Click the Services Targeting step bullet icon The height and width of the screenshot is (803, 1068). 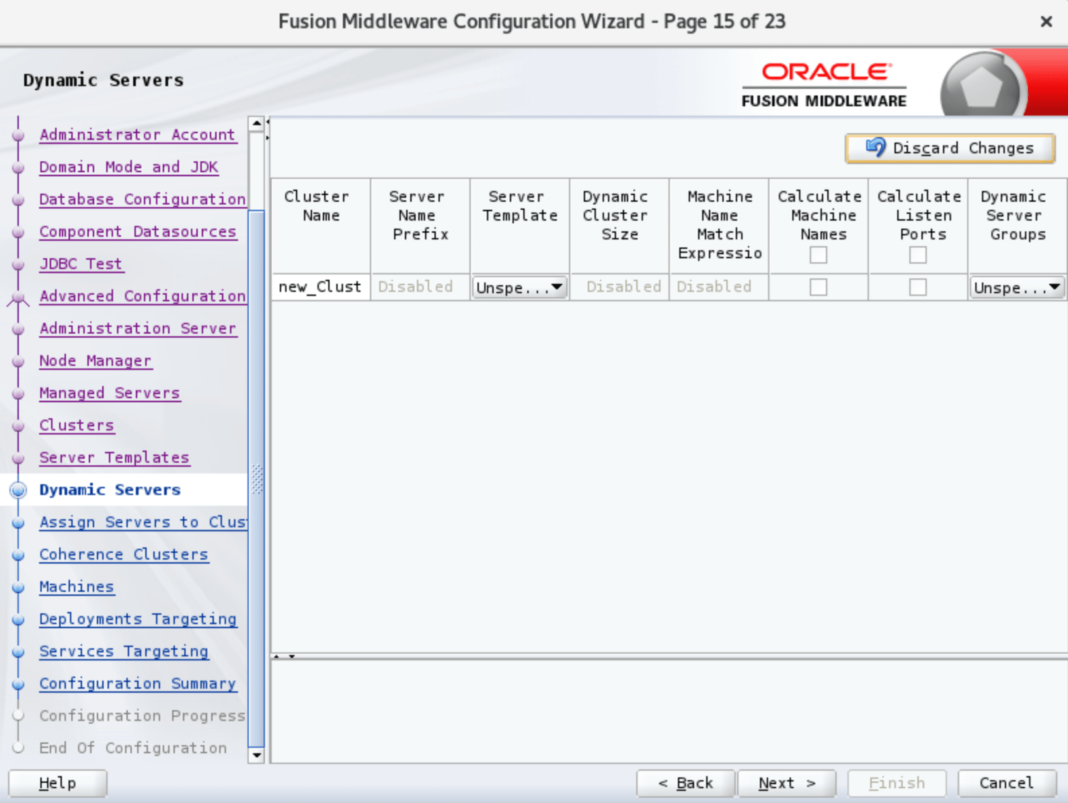[19, 652]
